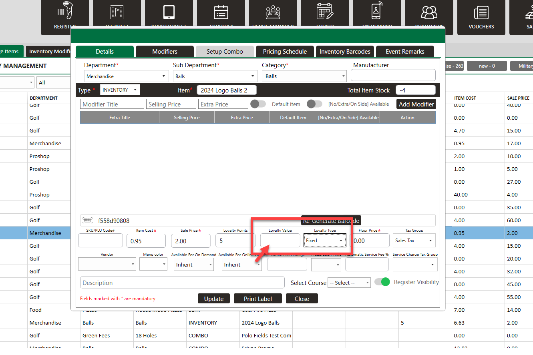Open the Menu color picker dropdown
The image size is (533, 355).
coord(153,264)
